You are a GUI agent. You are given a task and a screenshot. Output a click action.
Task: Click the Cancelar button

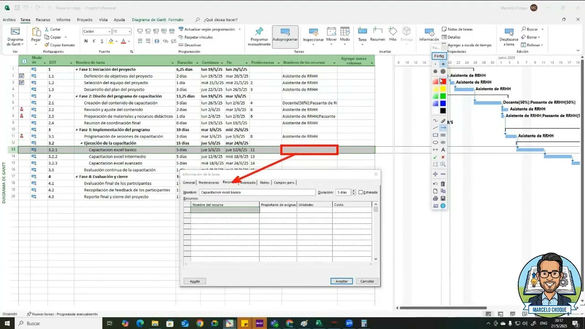click(367, 281)
